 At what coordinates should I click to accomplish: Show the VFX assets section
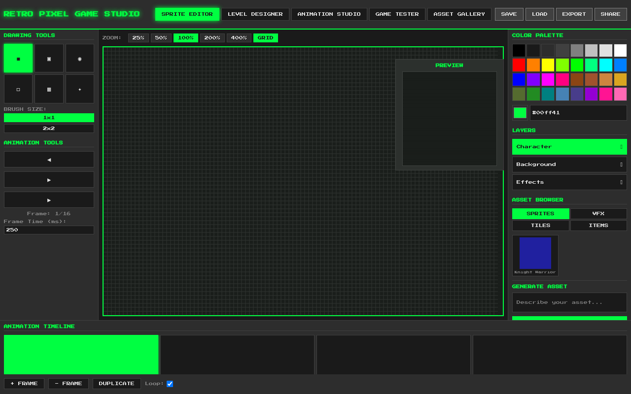point(598,213)
